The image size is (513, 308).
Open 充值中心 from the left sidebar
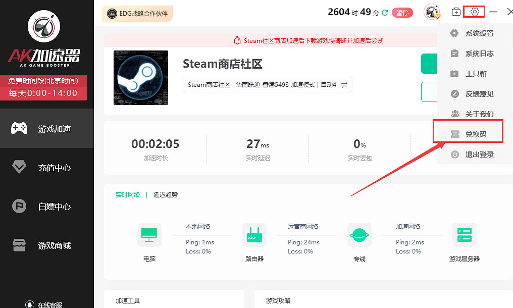coord(46,167)
